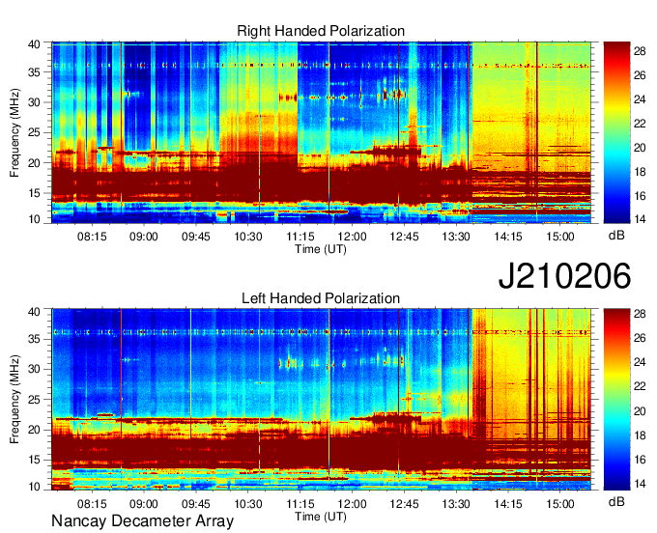Click "Time (UT)" label under Right Handed plot
This screenshot has width=657, height=533.
[321, 249]
